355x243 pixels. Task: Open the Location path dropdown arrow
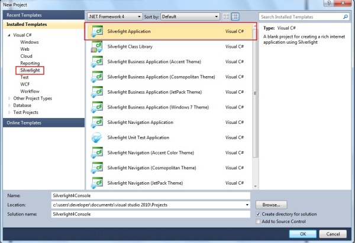point(247,205)
